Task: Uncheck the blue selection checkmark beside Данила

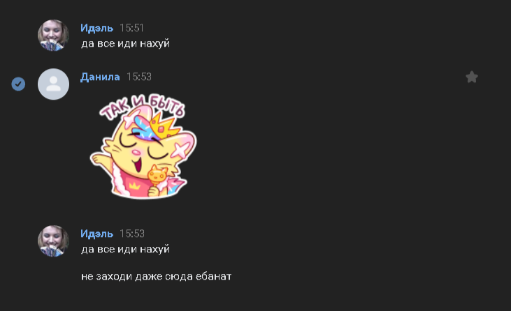Action: point(18,84)
